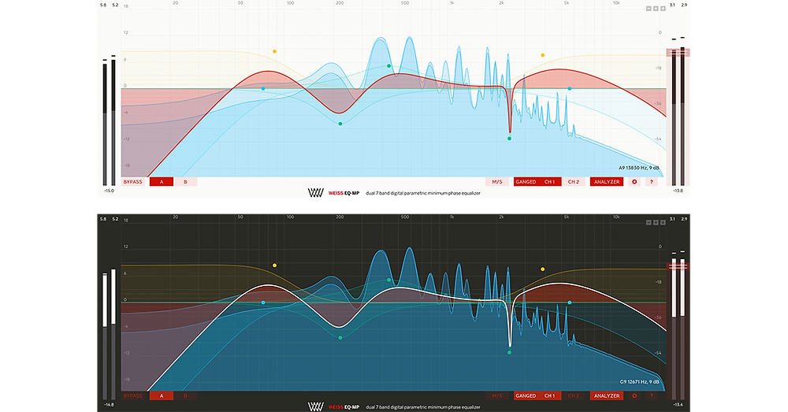Screen dimensions: 788x412
Task: Select CH 2 in the light-theme EQ
Action: point(574,182)
